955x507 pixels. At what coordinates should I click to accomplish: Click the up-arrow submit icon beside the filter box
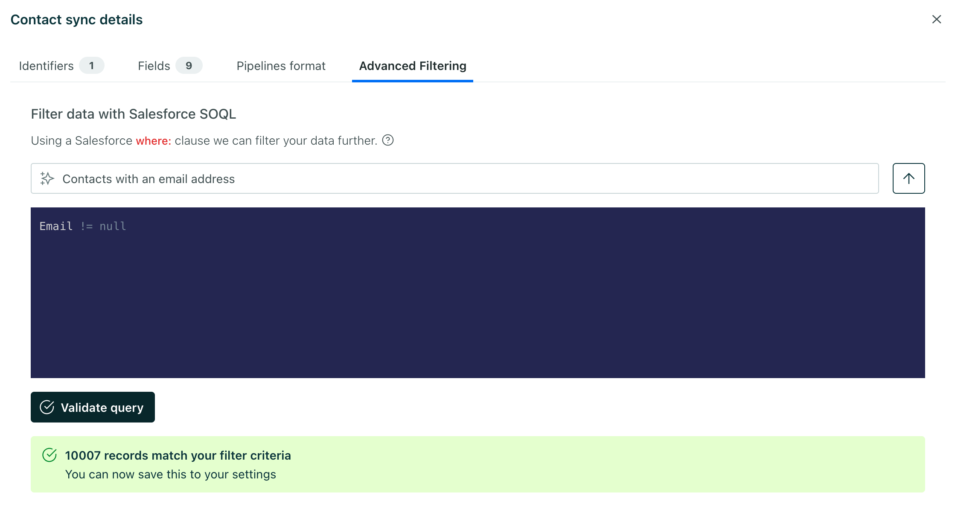908,178
